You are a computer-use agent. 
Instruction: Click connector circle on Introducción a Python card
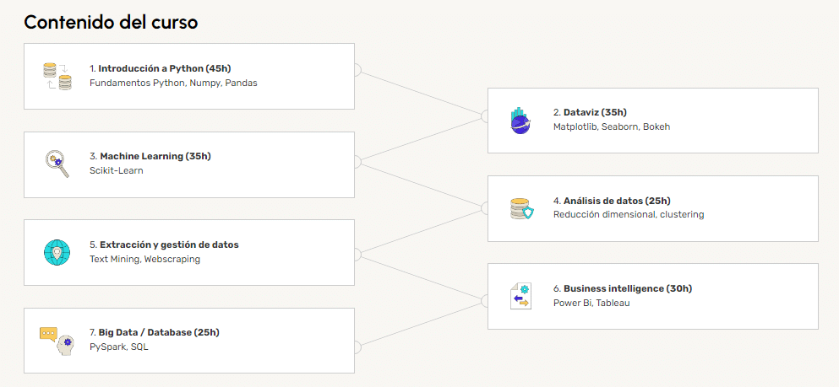click(x=356, y=71)
